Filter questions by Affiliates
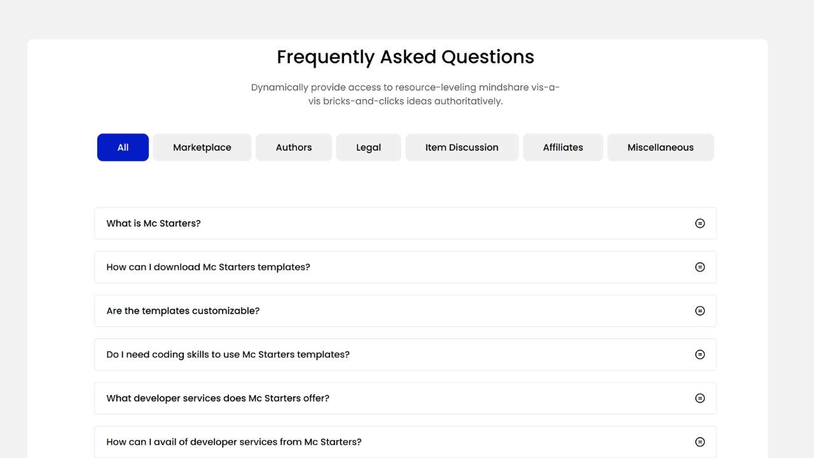This screenshot has width=814, height=458. (563, 148)
